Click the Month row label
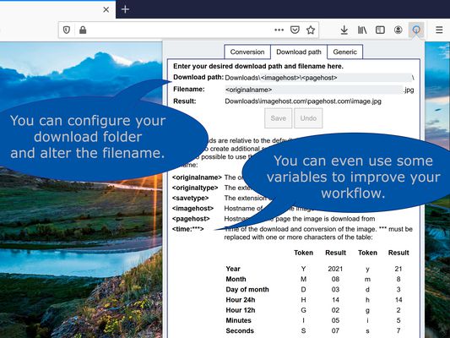 236,279
